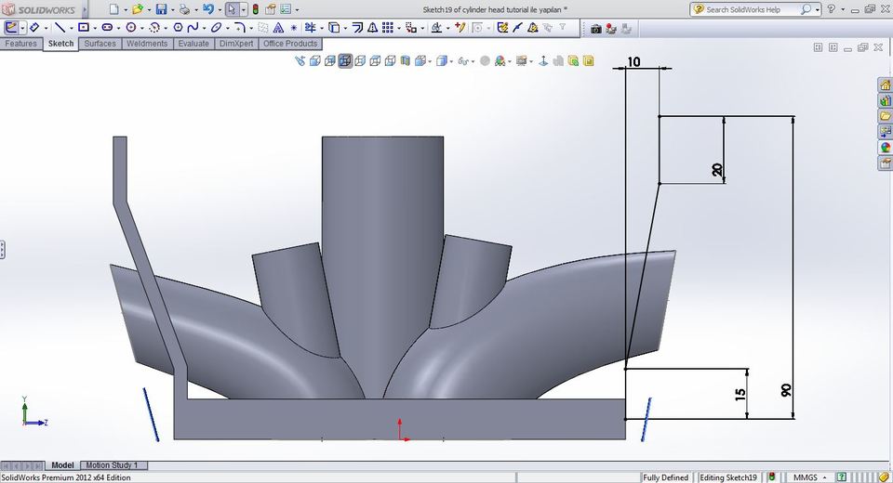Switch to the DimXpert tab
Screen dimensions: 893x483
(236, 44)
